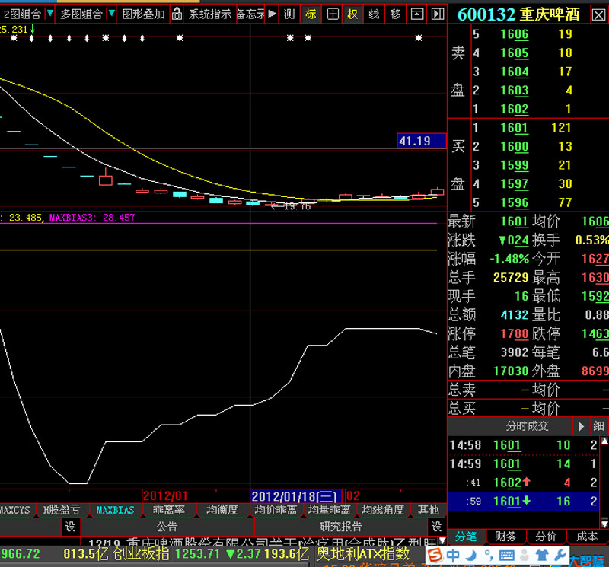The image size is (609, 567).
Task: Open the Sogou skin shirt icon
Action: [542, 556]
